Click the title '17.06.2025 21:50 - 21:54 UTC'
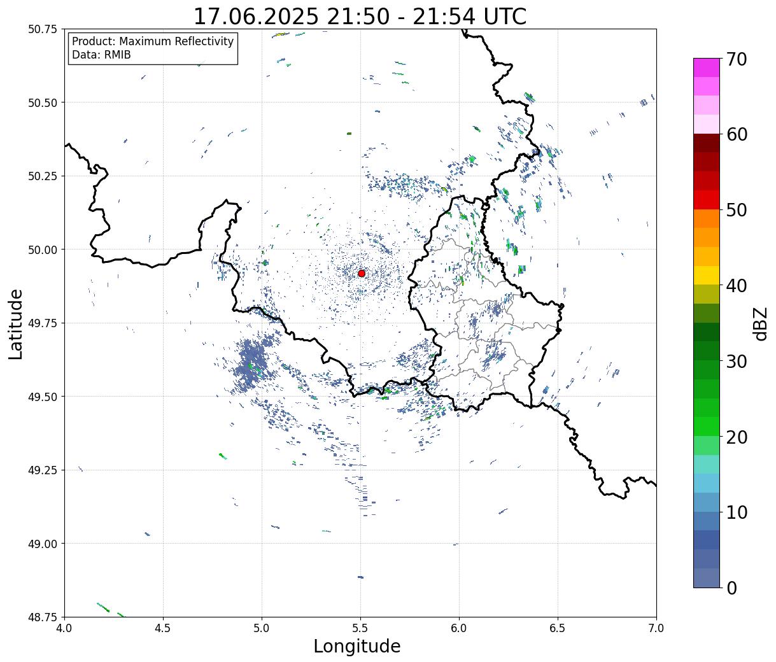Screen dimensions: 776x662 (x=360, y=17)
